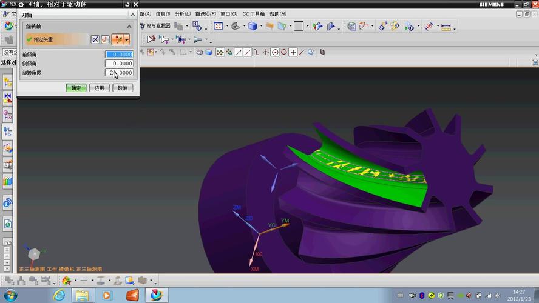The width and height of the screenshot is (539, 303).
Task: Open the 分析 menu
Action: pyautogui.click(x=182, y=14)
